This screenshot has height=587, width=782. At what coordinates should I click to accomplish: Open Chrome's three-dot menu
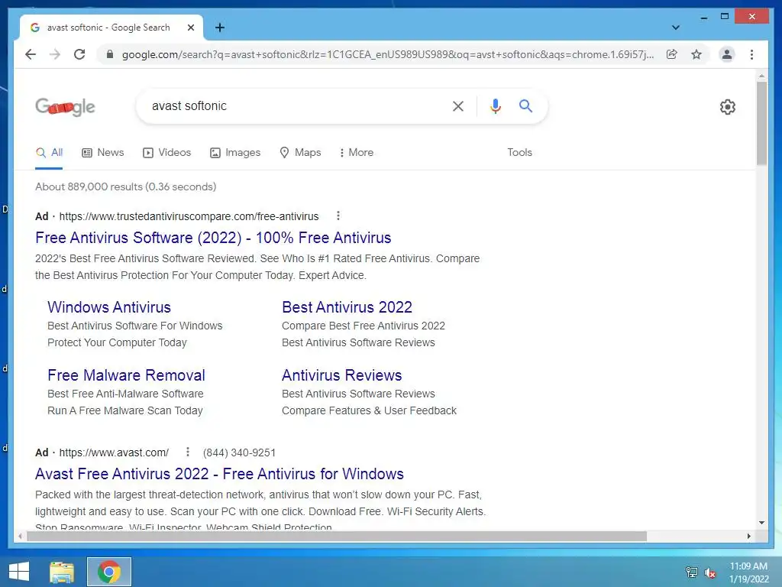751,54
